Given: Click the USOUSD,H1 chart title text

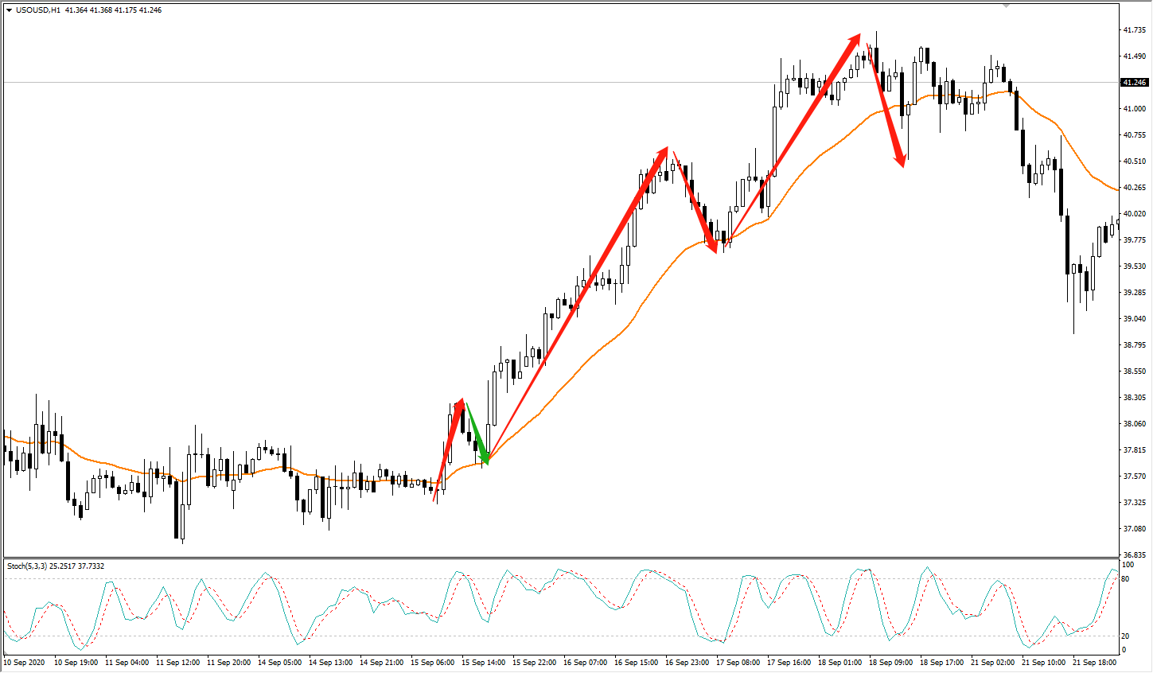Looking at the screenshot, I should (38, 10).
